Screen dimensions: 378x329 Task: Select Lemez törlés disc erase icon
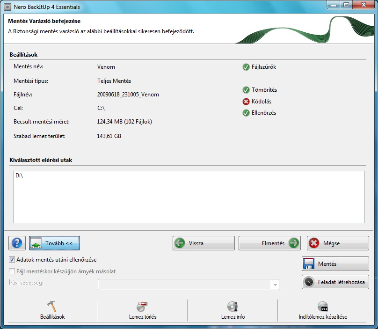point(142,307)
